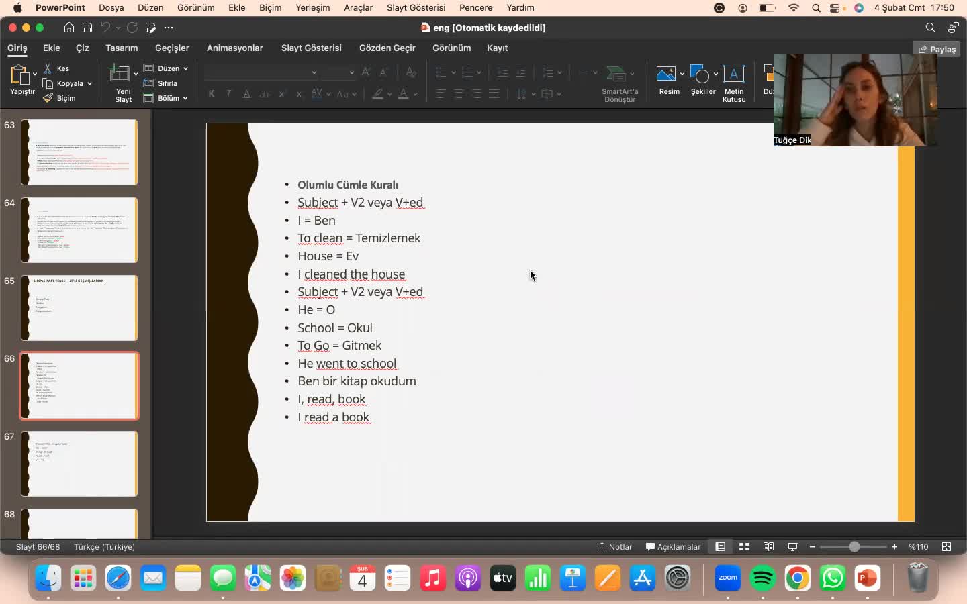Screen dimensions: 967x604
Task: Insert a picture via Resim
Action: tap(666, 80)
